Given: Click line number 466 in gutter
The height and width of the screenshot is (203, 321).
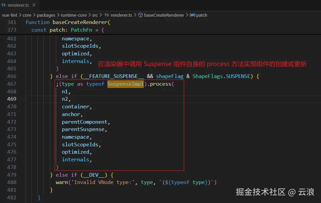Looking at the screenshot, I should tap(12, 76).
